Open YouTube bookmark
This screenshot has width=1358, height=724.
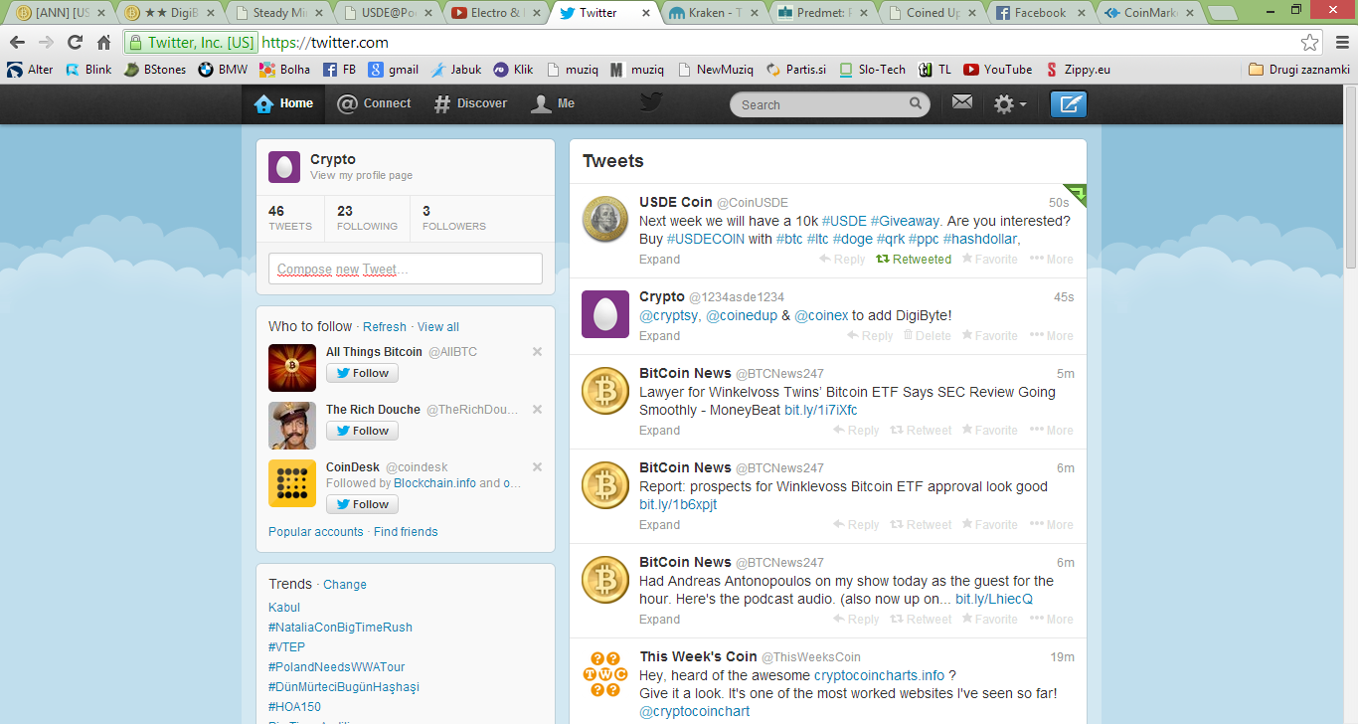point(997,70)
